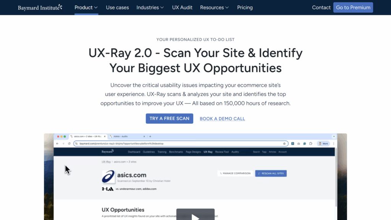Follow the Book a Demo Call link
The image size is (391, 220).
(222, 118)
